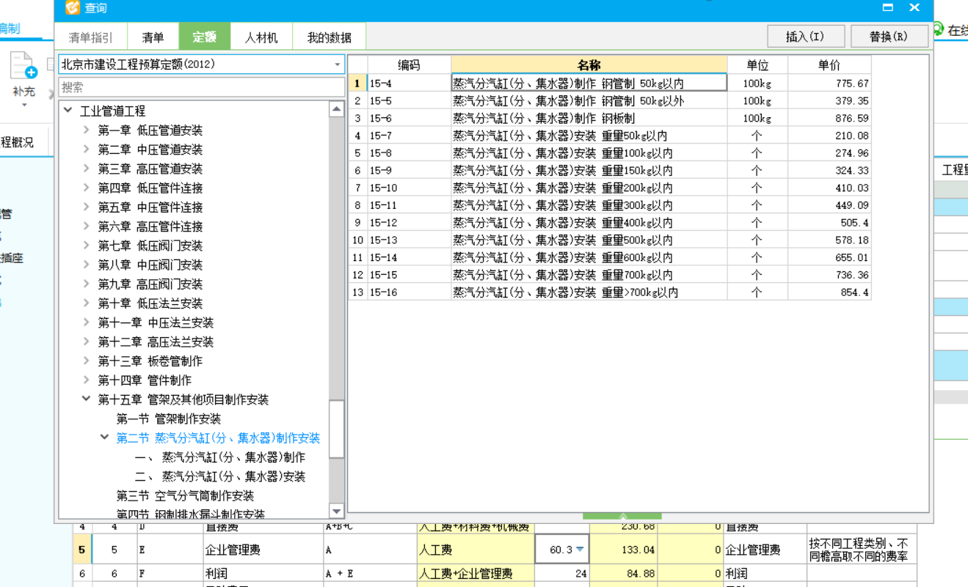Click the 名称 column header
The height and width of the screenshot is (587, 968).
pos(589,64)
